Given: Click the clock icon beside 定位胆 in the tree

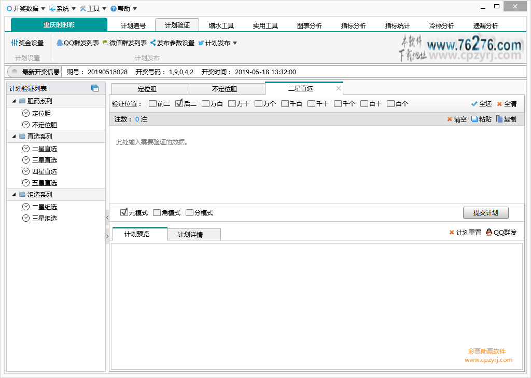Looking at the screenshot, I should click(26, 113).
